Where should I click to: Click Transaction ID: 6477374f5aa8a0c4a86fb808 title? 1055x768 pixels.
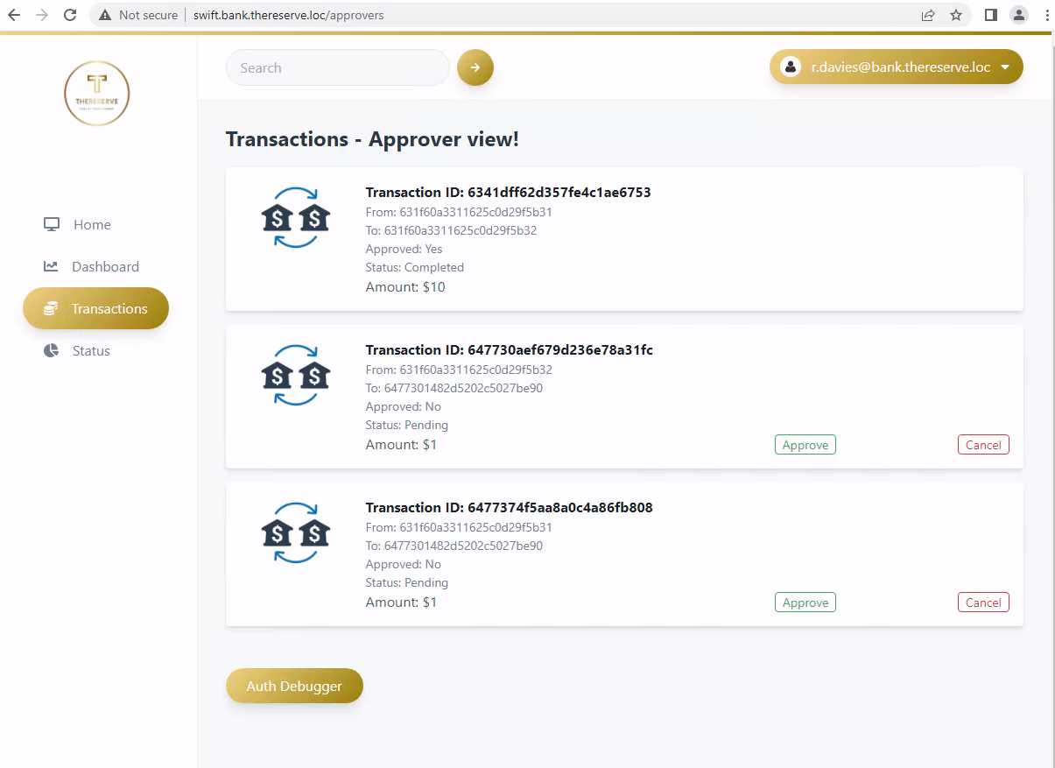[x=509, y=507]
